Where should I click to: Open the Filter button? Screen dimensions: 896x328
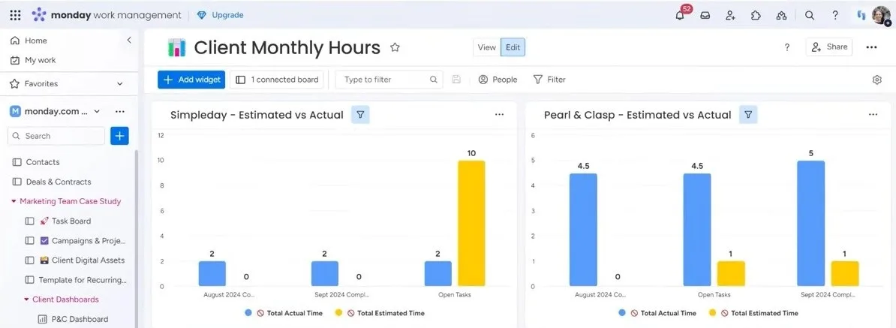coord(549,80)
